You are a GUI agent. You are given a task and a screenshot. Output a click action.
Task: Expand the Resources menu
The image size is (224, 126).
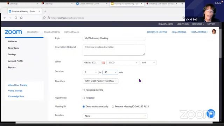(x=198, y=24)
